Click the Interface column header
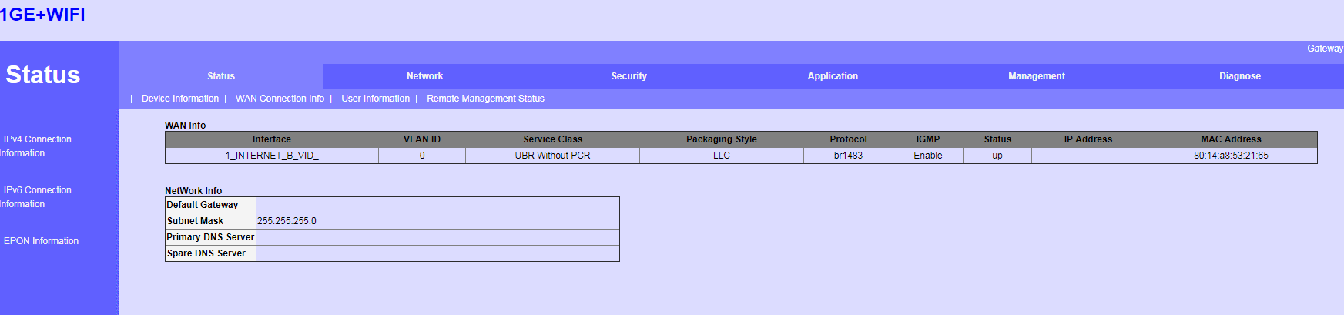The width and height of the screenshot is (1344, 315). pos(272,139)
